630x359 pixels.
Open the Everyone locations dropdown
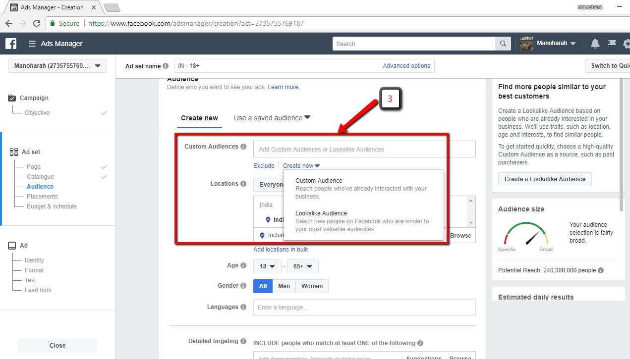(x=268, y=185)
